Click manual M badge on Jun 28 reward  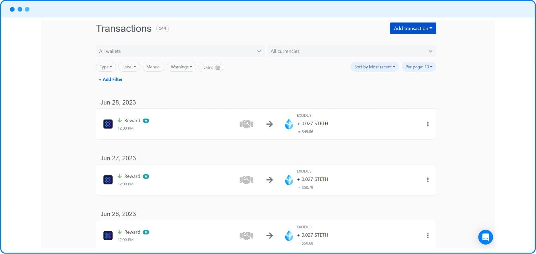(x=146, y=121)
